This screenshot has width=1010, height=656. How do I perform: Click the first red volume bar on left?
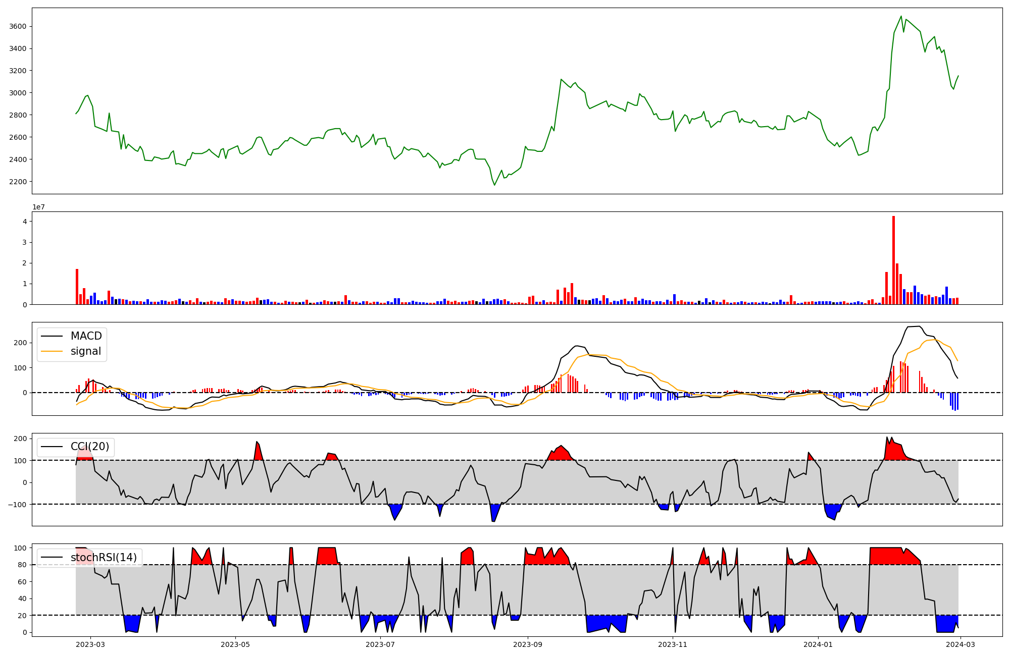click(x=77, y=286)
